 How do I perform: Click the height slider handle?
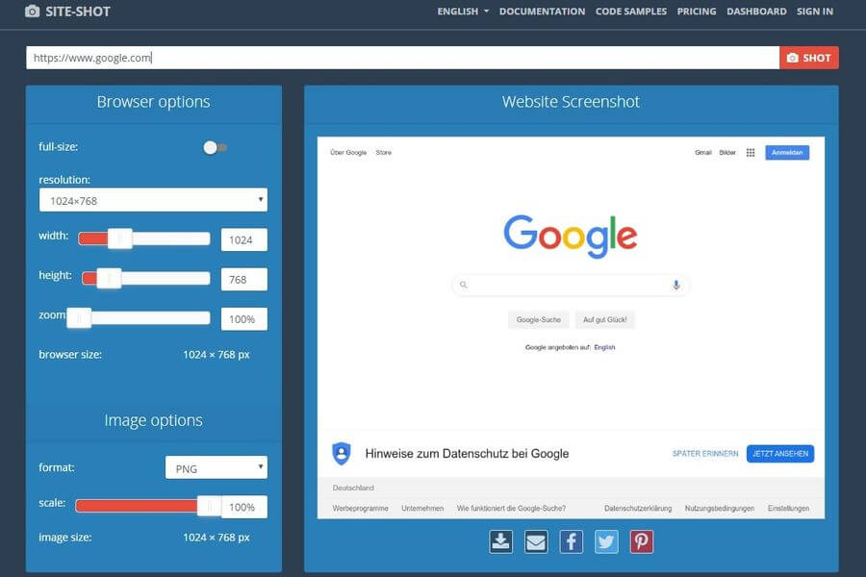point(109,278)
